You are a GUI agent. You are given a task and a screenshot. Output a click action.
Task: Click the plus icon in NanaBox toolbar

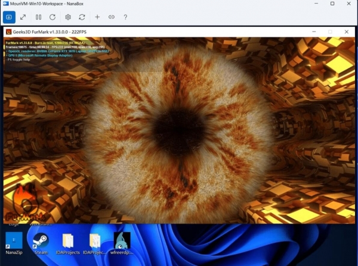pos(97,17)
